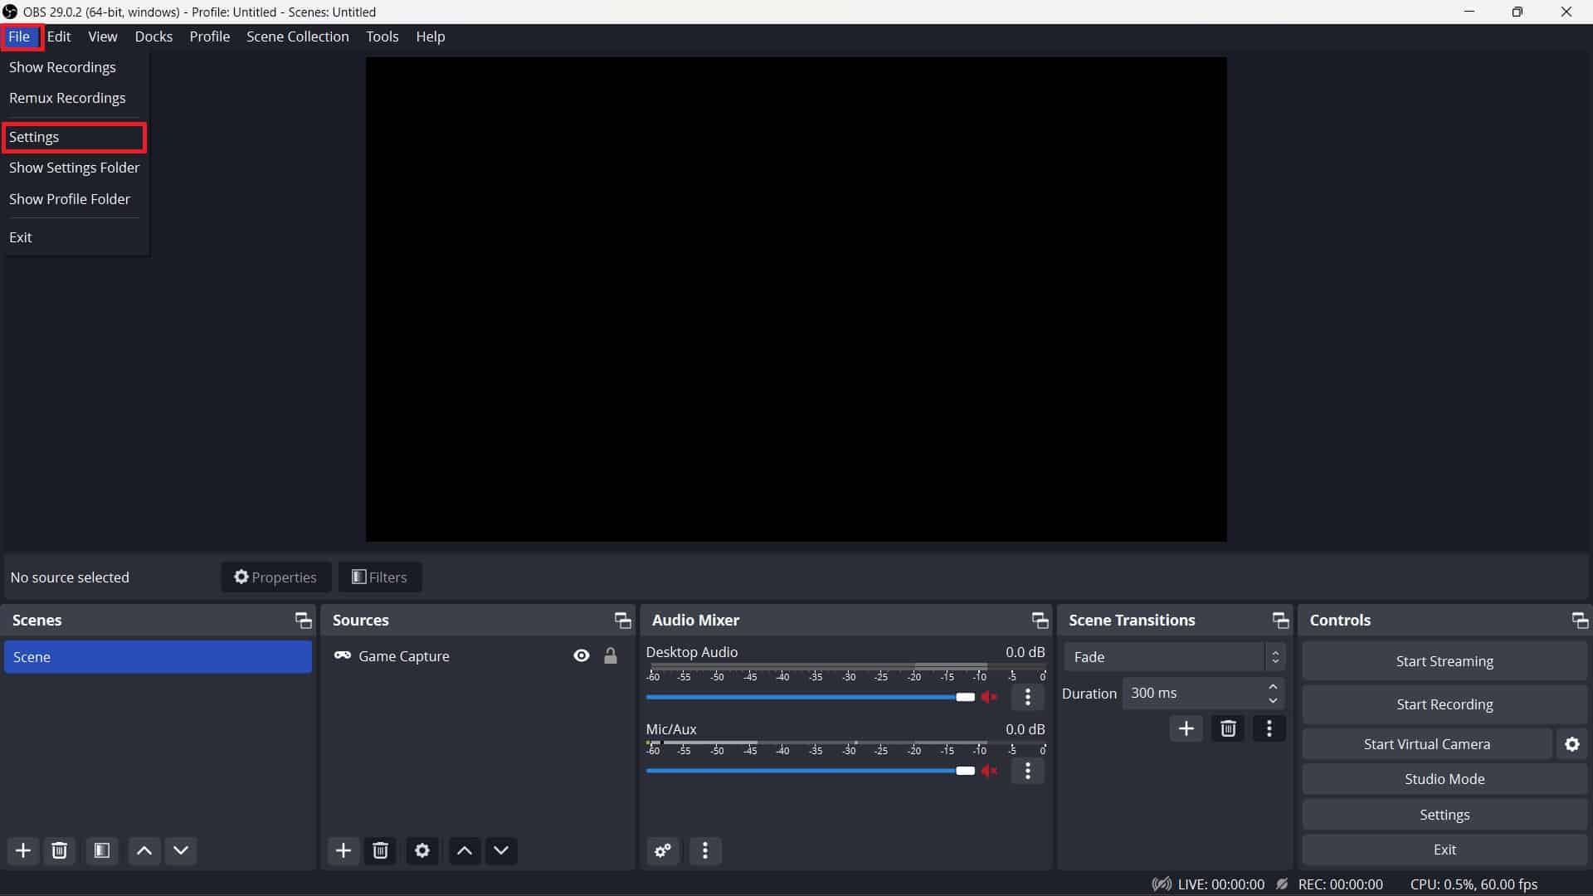The height and width of the screenshot is (896, 1593).
Task: Click the Game Capture source settings icon
Action: pyautogui.click(x=421, y=850)
